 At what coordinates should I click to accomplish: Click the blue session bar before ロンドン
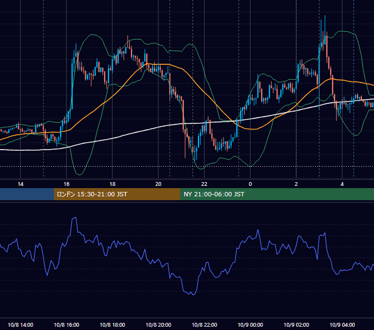[27, 194]
